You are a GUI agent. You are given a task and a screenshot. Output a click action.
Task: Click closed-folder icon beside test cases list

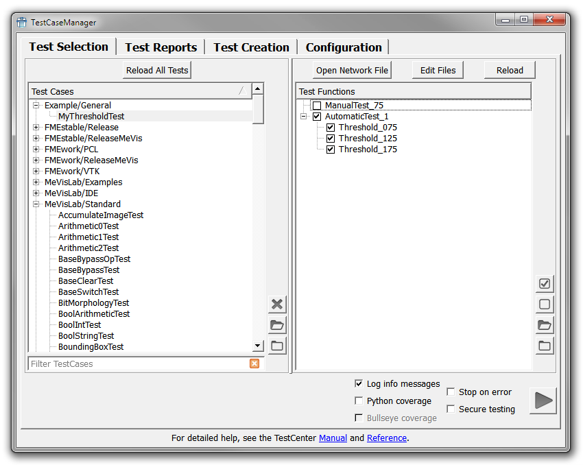pyautogui.click(x=277, y=346)
